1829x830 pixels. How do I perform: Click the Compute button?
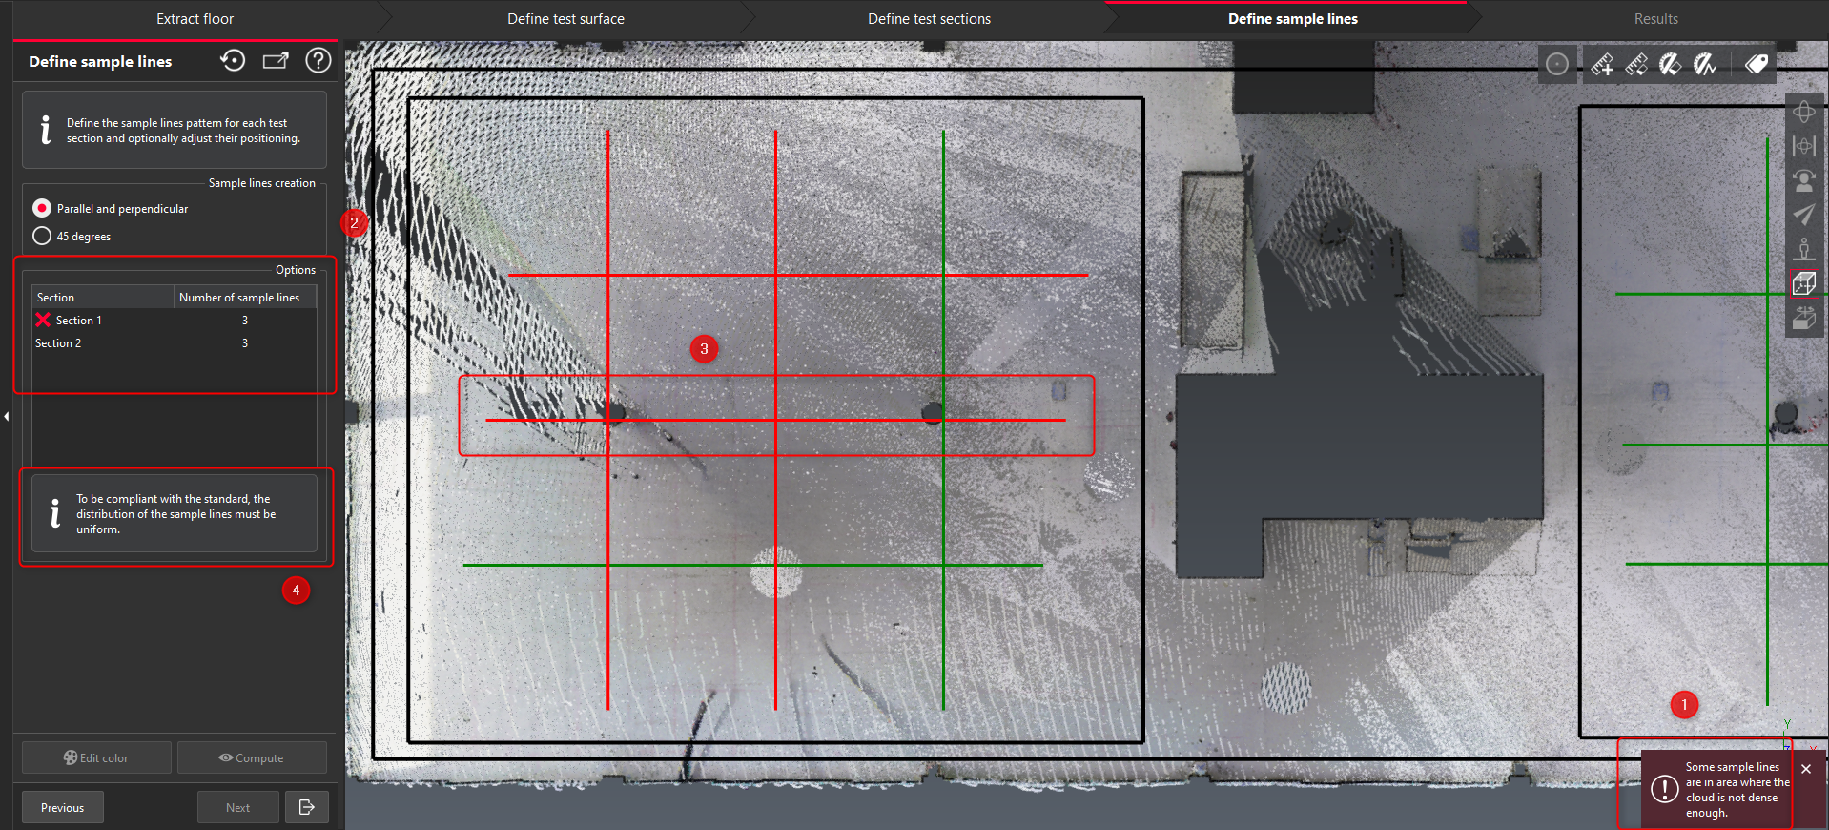[x=252, y=757]
